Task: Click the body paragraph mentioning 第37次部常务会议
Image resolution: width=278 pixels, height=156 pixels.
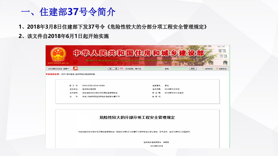Action: [134, 132]
